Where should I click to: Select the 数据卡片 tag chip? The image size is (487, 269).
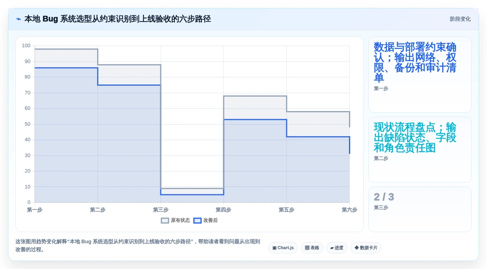(x=366, y=248)
